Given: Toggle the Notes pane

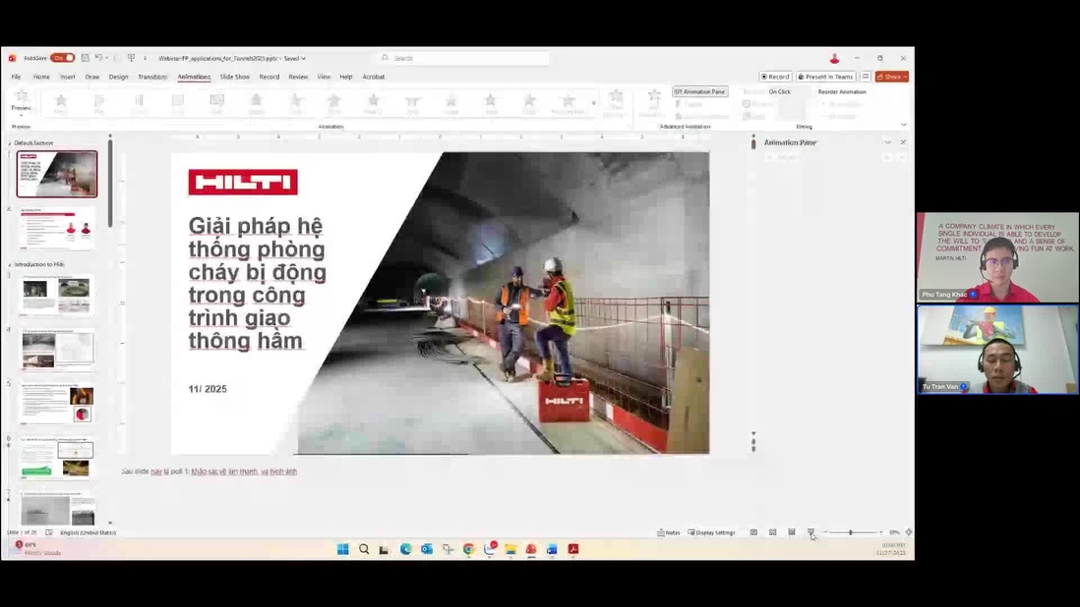Looking at the screenshot, I should pos(668,532).
